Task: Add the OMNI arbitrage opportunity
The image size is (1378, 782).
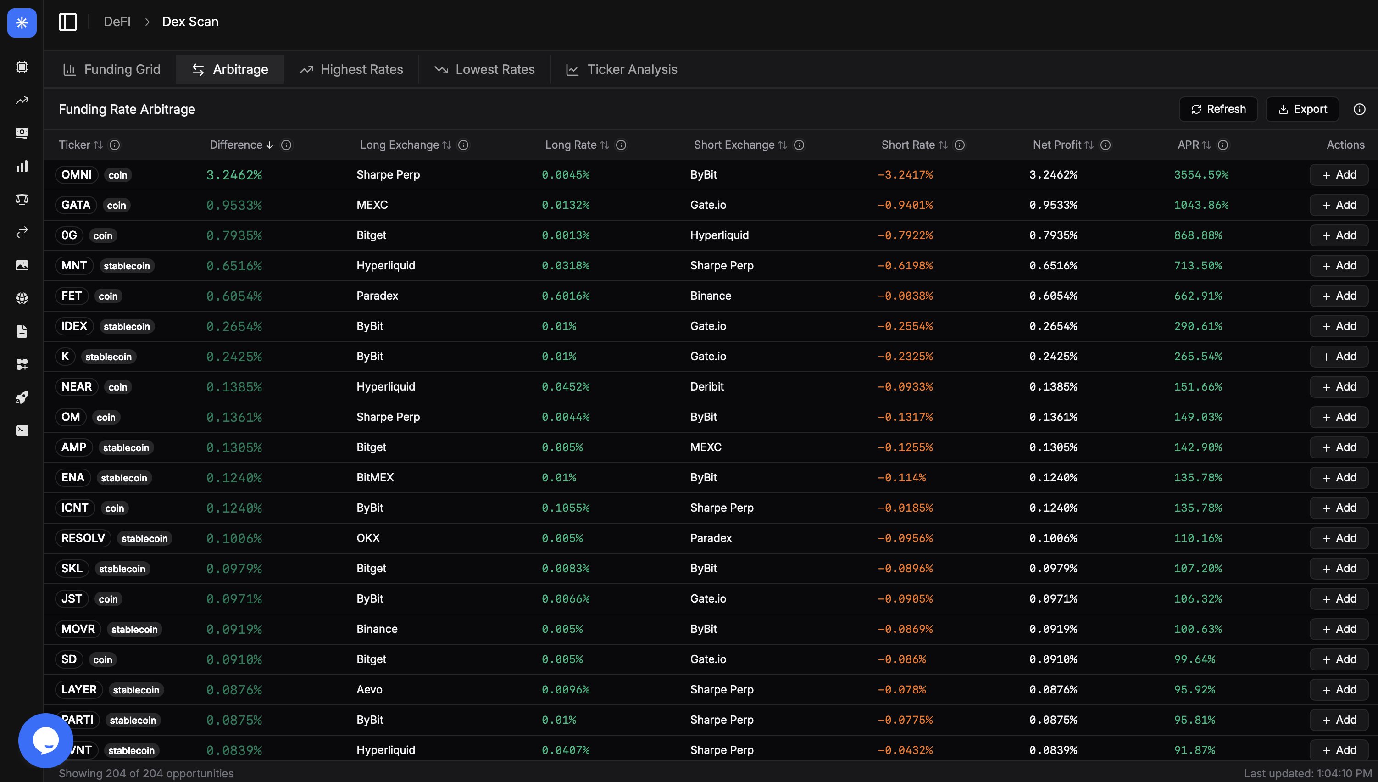Action: click(x=1338, y=174)
